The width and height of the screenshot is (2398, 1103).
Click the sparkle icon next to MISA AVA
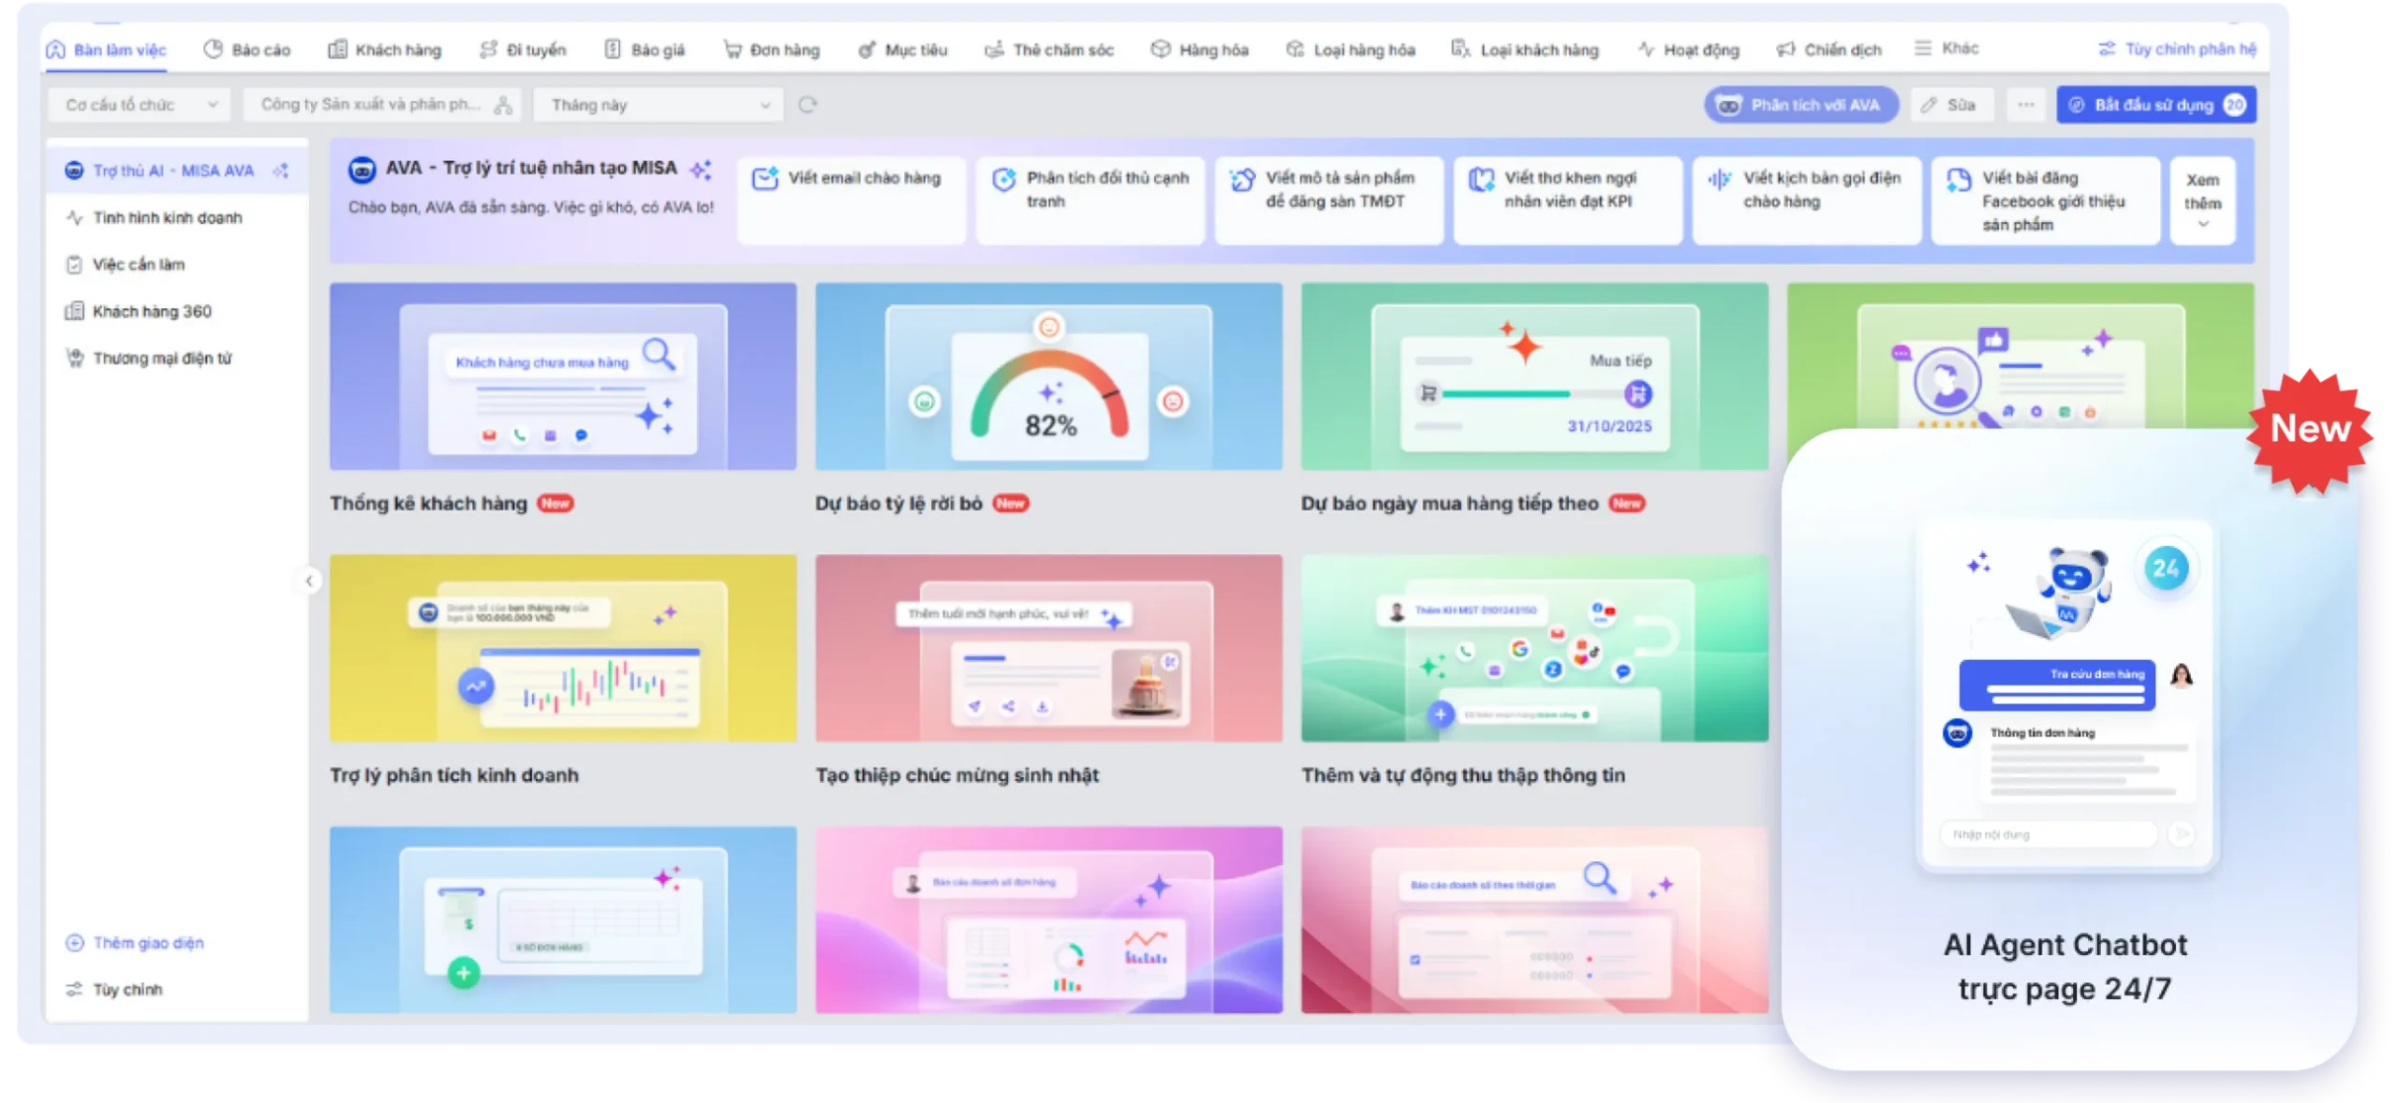(x=280, y=170)
